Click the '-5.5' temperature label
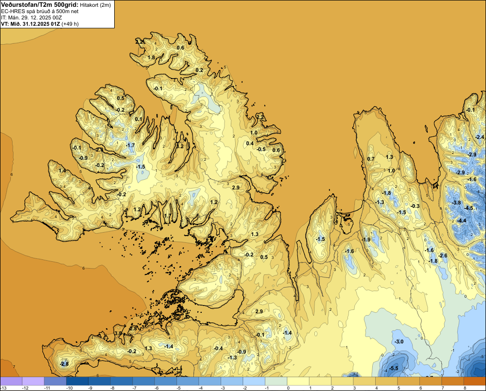The height and width of the screenshot is (391, 486). [x=394, y=368]
